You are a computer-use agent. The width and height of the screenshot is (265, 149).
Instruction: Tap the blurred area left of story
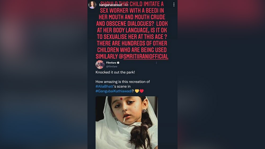(x=44, y=74)
